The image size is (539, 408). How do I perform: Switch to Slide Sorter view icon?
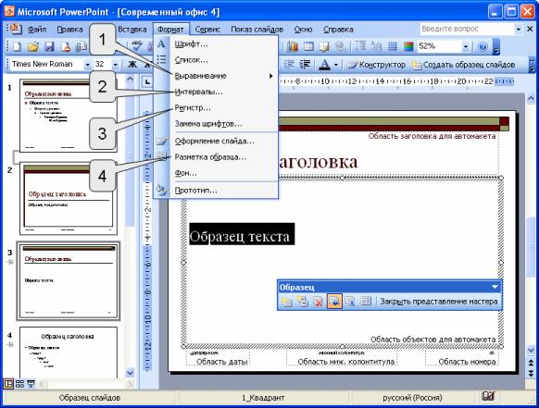[19, 383]
